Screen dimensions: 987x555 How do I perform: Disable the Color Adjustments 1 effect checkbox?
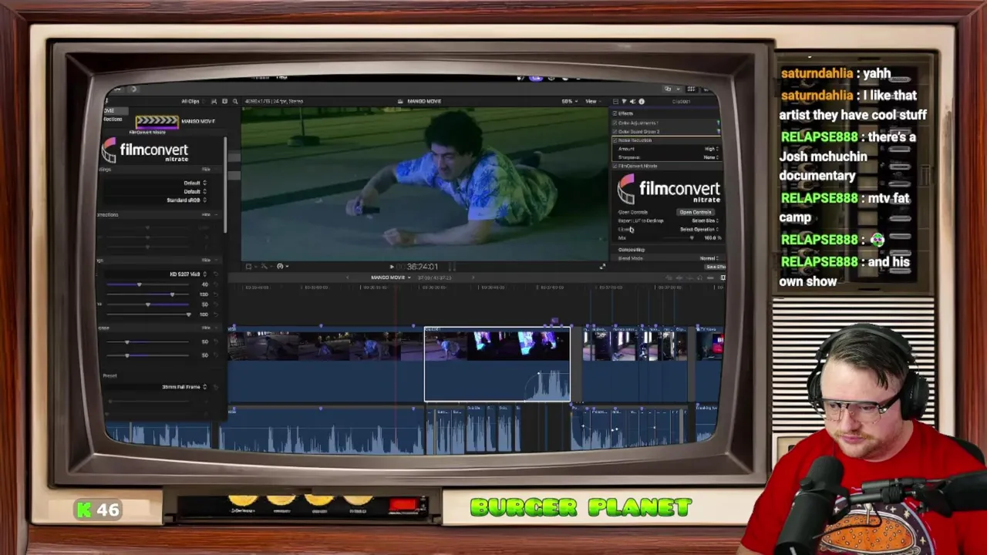coord(615,123)
